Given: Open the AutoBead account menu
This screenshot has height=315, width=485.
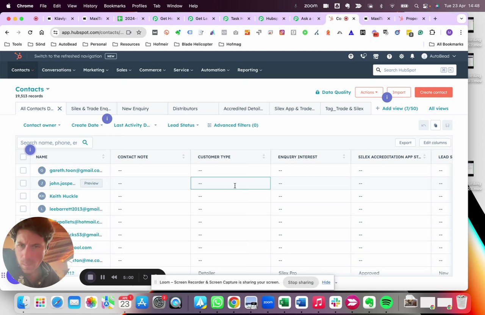Looking at the screenshot, I should pos(439,56).
